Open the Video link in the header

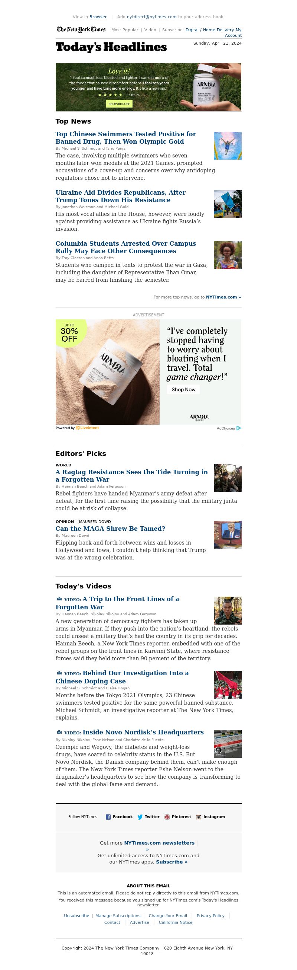pos(150,30)
